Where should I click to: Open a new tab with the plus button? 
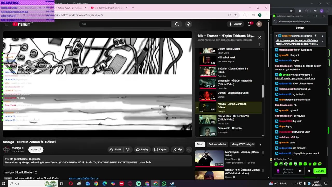[x=133, y=8]
